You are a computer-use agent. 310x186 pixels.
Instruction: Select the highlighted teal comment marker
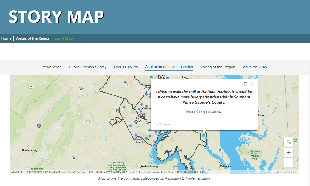203,135
